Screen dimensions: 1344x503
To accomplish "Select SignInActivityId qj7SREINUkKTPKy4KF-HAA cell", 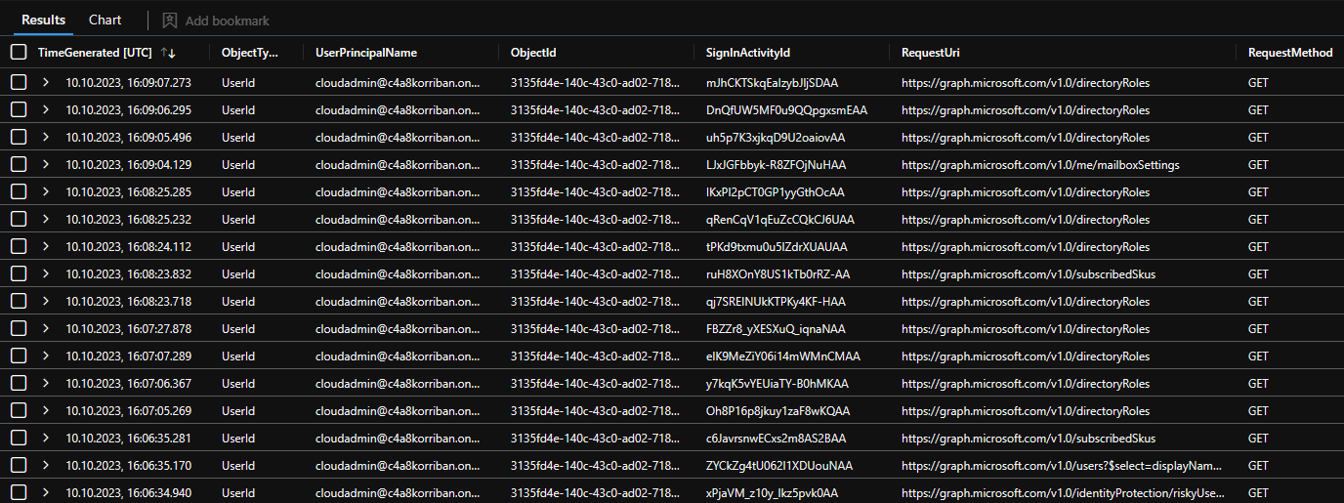I will 776,302.
